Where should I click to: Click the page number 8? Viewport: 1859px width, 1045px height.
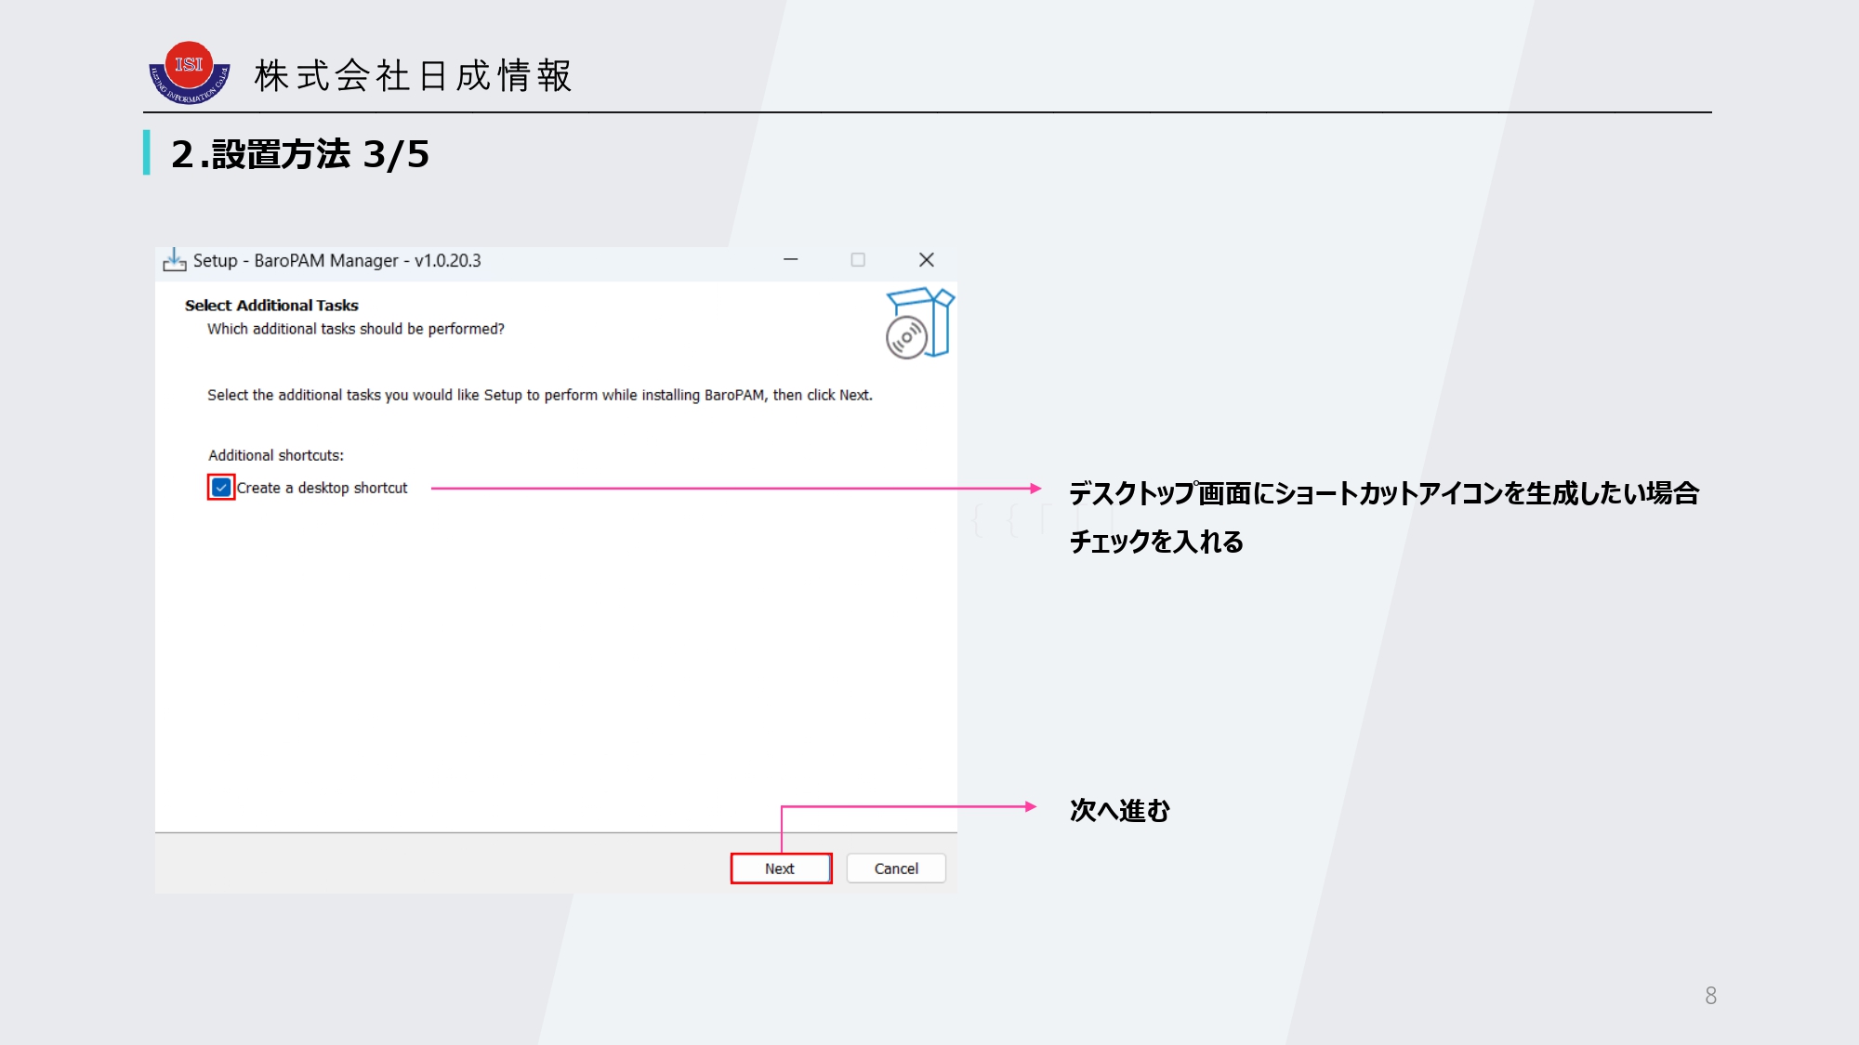1710,996
